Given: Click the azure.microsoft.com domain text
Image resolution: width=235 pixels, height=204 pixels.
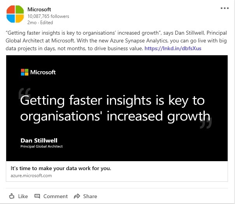Looking at the screenshot, I should pos(31,176).
